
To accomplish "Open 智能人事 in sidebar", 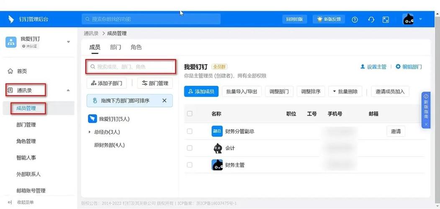I will pos(26,158).
